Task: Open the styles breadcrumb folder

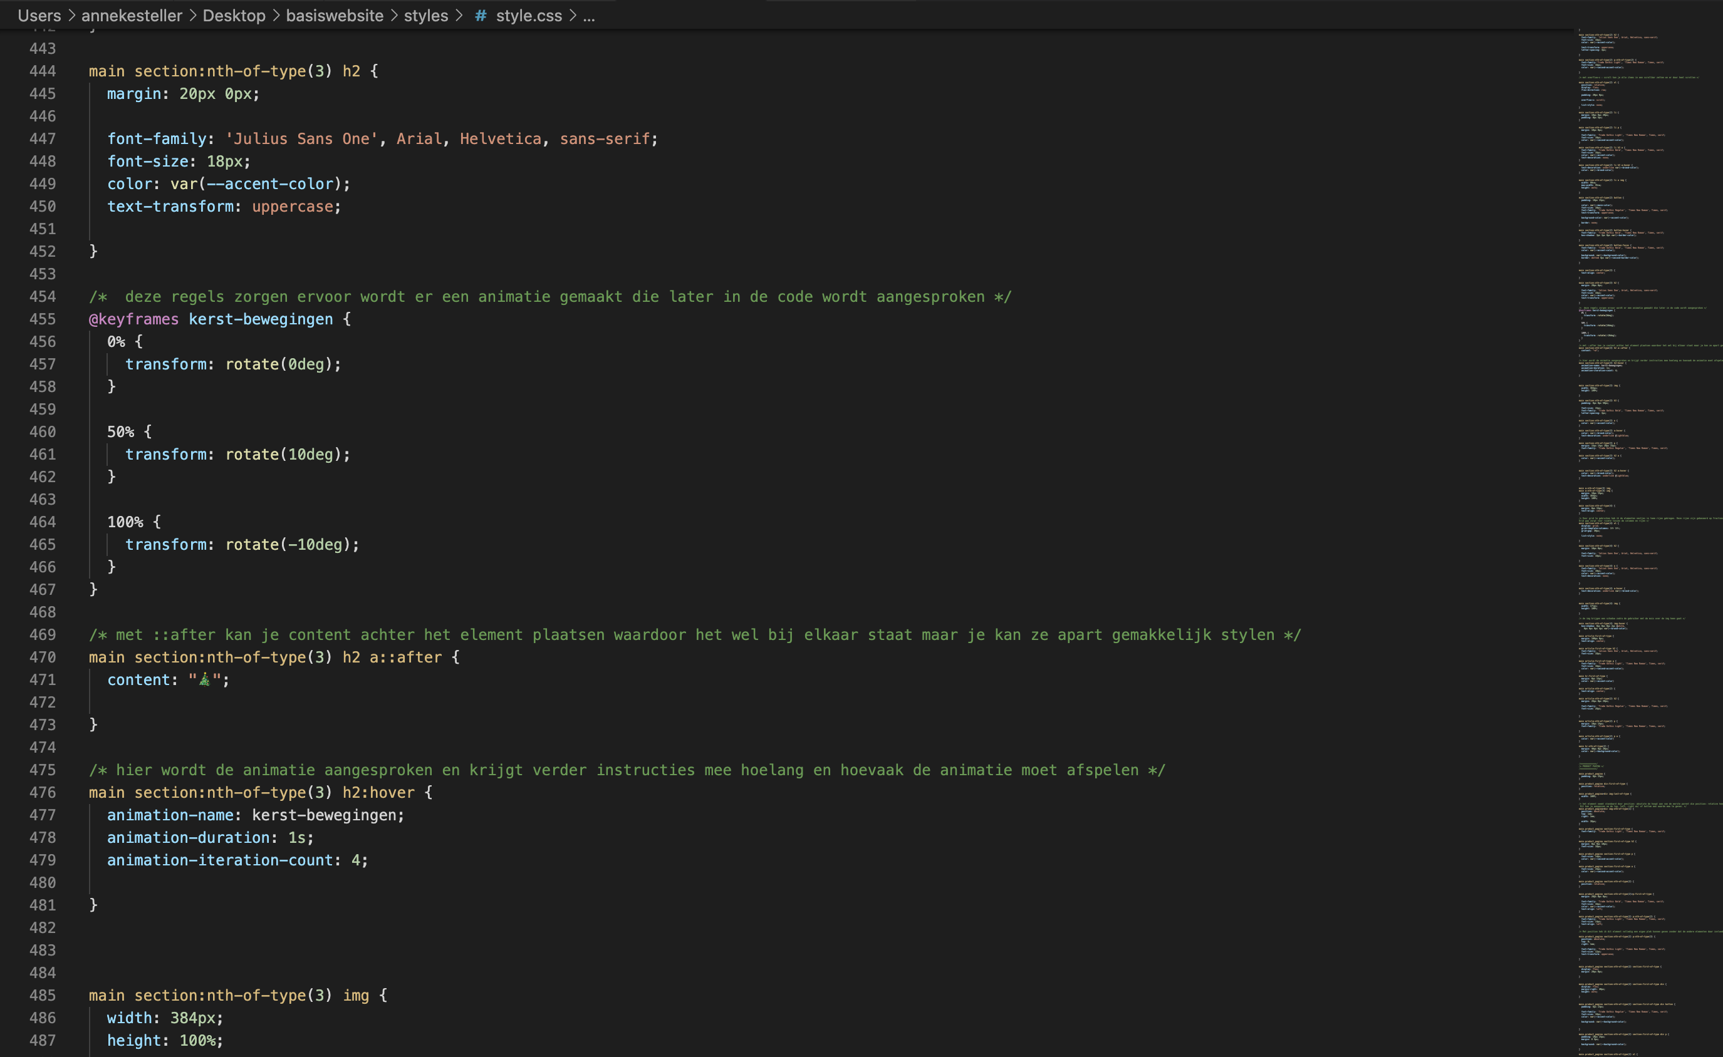Action: coord(426,16)
